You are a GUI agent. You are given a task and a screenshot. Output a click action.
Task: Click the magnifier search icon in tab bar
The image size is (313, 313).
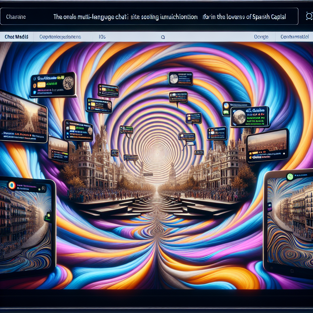pyautogui.click(x=163, y=37)
